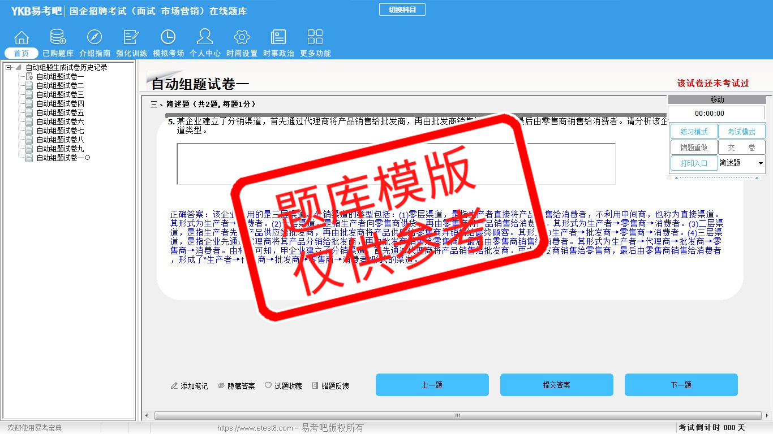Click 该试卷还未考试过 notice text
773x434 pixels.
[x=713, y=83]
